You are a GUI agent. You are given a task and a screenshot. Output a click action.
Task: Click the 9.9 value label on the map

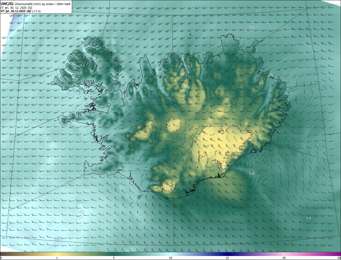pyautogui.click(x=50, y=158)
